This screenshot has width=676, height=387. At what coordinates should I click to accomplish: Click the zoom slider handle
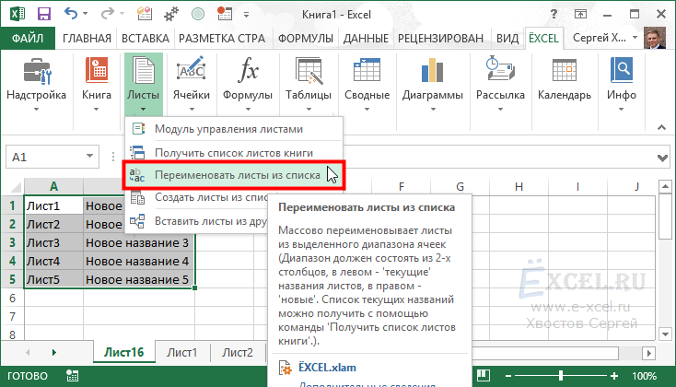561,375
